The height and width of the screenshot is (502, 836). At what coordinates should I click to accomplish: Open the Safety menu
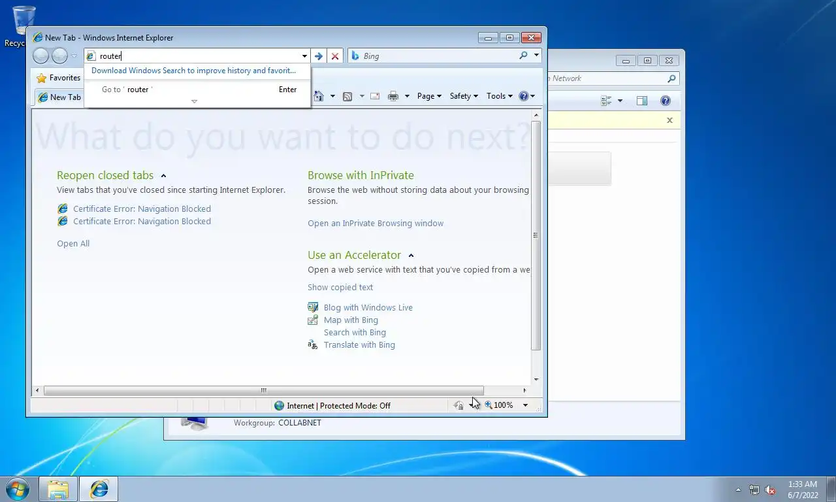coord(464,96)
